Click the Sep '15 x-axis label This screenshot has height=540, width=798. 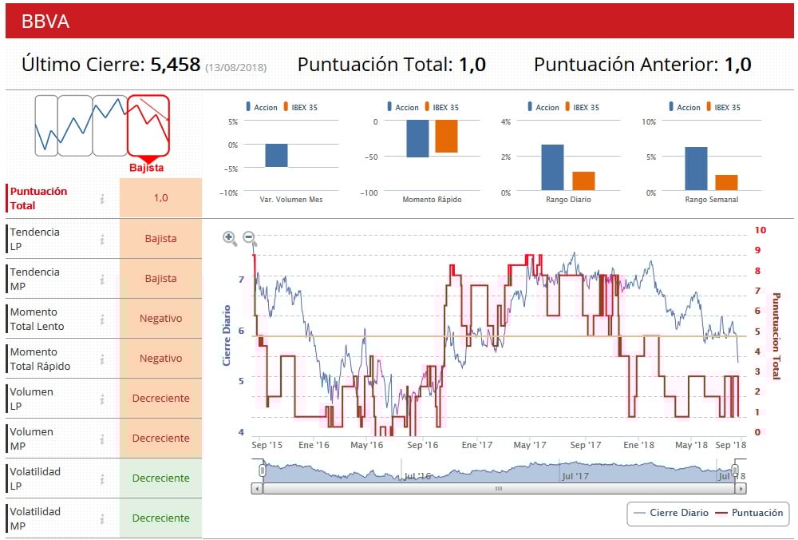(267, 445)
